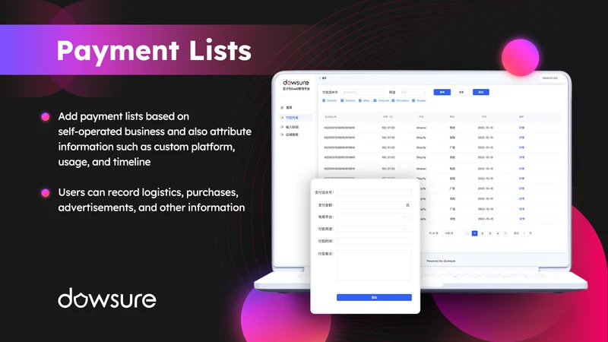
Task: Click the icon of the last sidebar item
Action: [x=282, y=135]
